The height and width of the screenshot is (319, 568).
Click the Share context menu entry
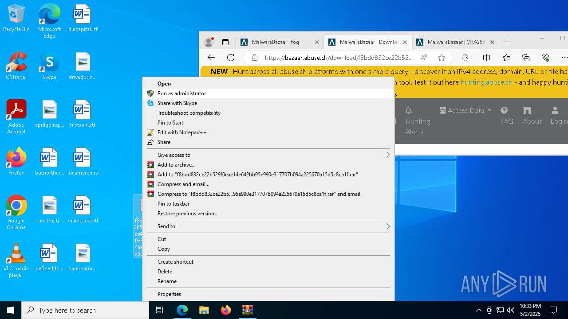(268, 142)
